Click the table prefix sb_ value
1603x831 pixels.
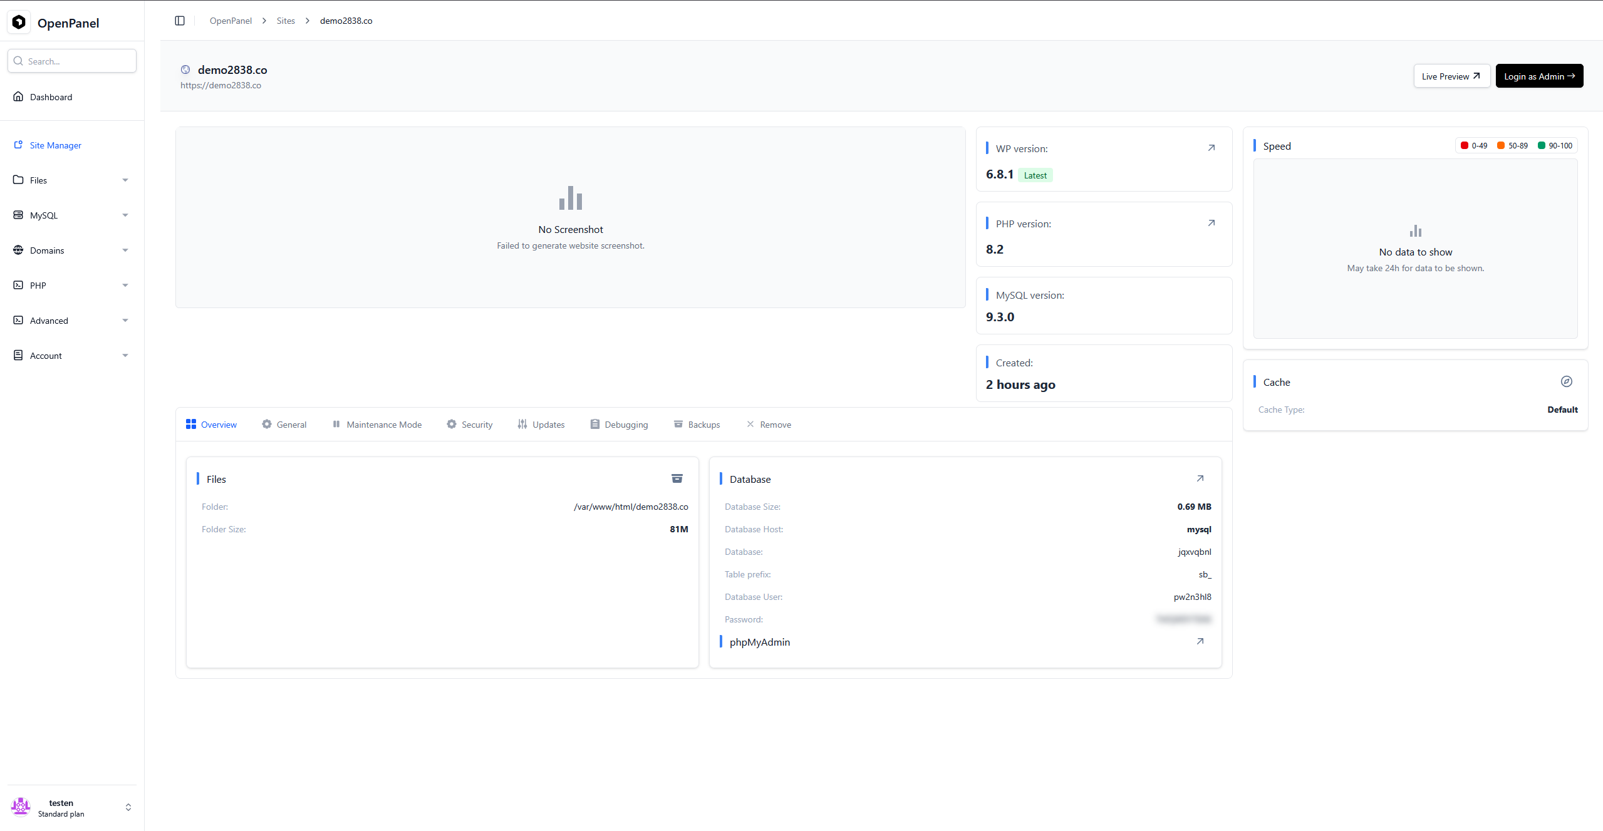click(1205, 574)
